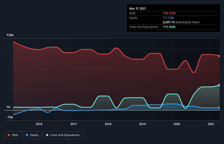Click Cash And Equivalents label in tooltip

pos(144,27)
